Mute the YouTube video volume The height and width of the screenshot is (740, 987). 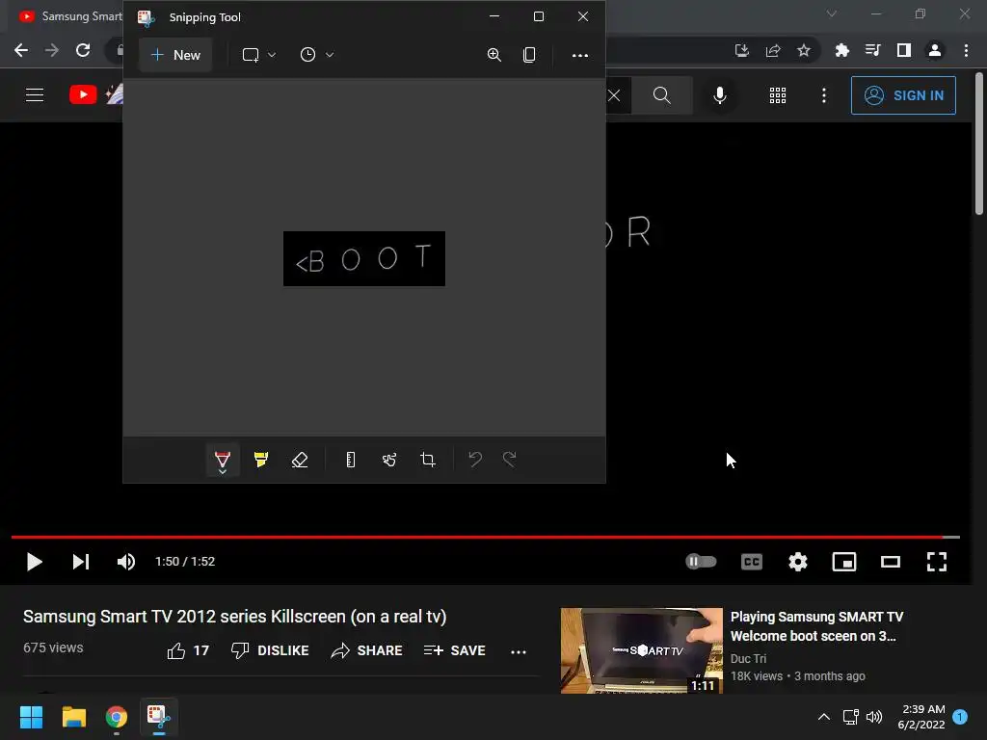tap(126, 562)
